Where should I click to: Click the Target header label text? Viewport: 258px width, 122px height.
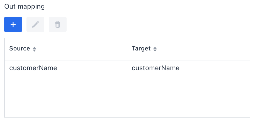click(141, 49)
